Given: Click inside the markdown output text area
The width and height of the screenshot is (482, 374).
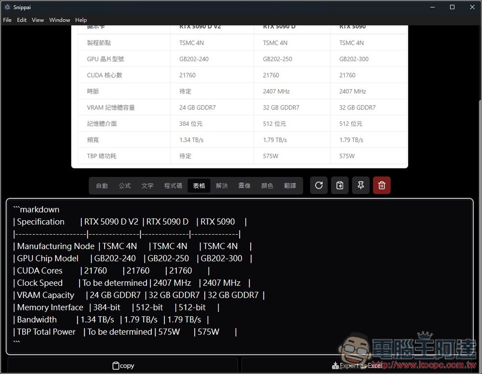Looking at the screenshot, I should pyautogui.click(x=240, y=277).
